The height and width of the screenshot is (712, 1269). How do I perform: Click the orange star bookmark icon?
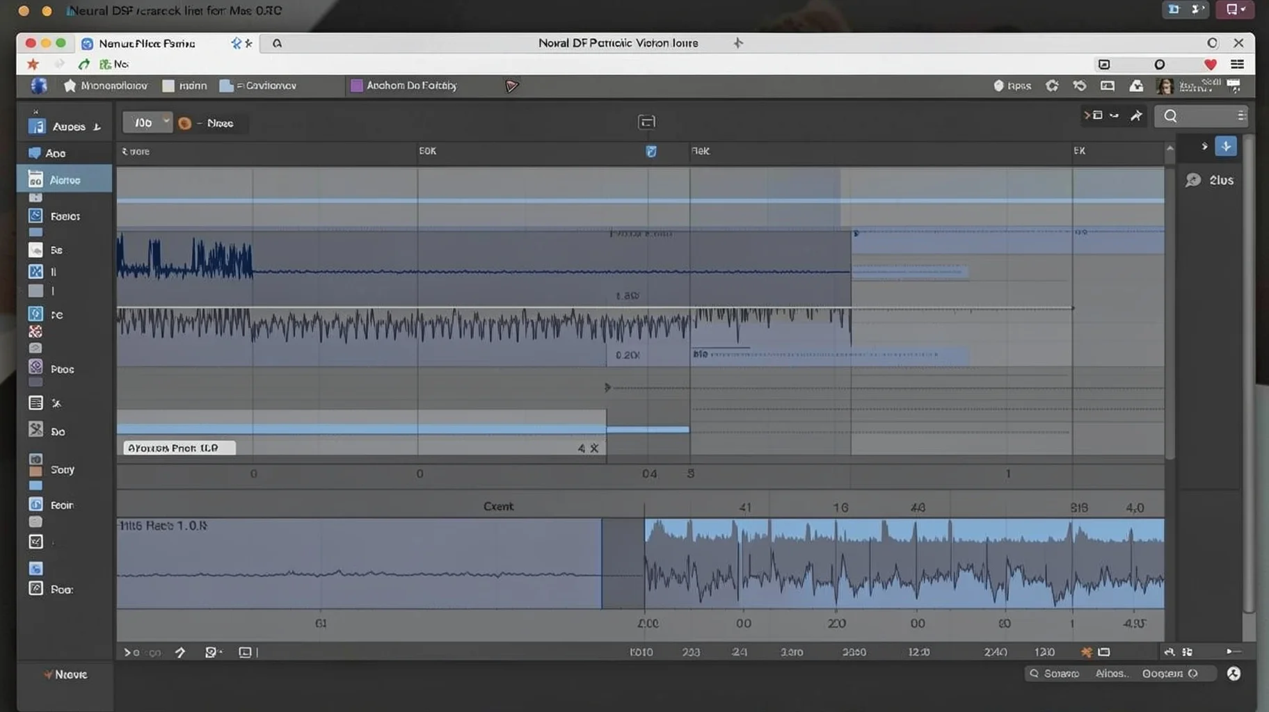[33, 64]
